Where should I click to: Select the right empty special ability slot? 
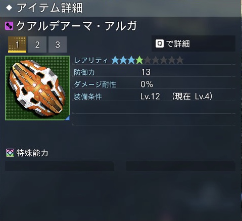(181, 166)
